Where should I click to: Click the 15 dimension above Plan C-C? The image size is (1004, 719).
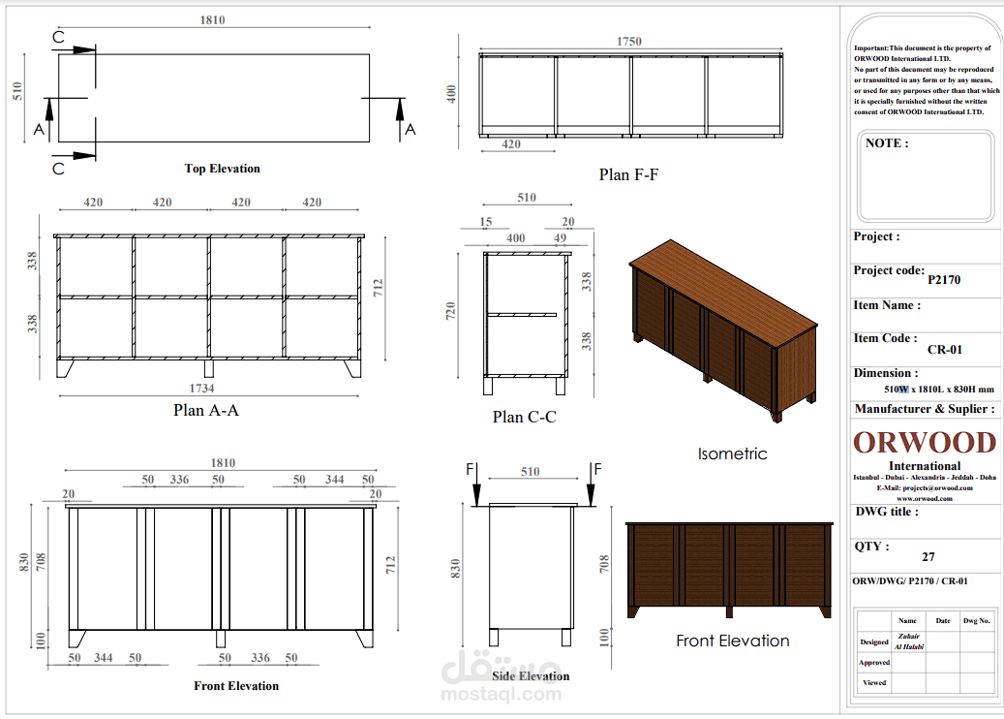486,221
